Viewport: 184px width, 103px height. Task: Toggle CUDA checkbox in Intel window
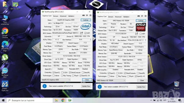point(62,72)
